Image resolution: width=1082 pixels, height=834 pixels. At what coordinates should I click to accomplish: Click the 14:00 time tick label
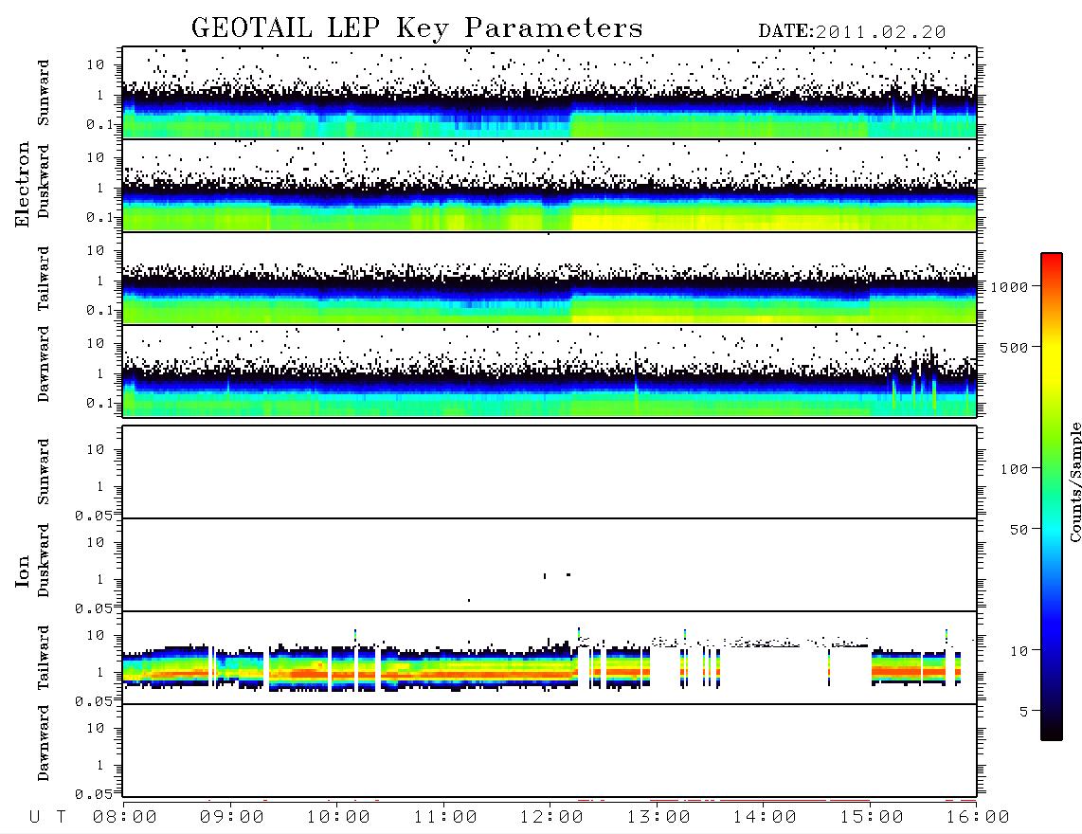pos(765,818)
